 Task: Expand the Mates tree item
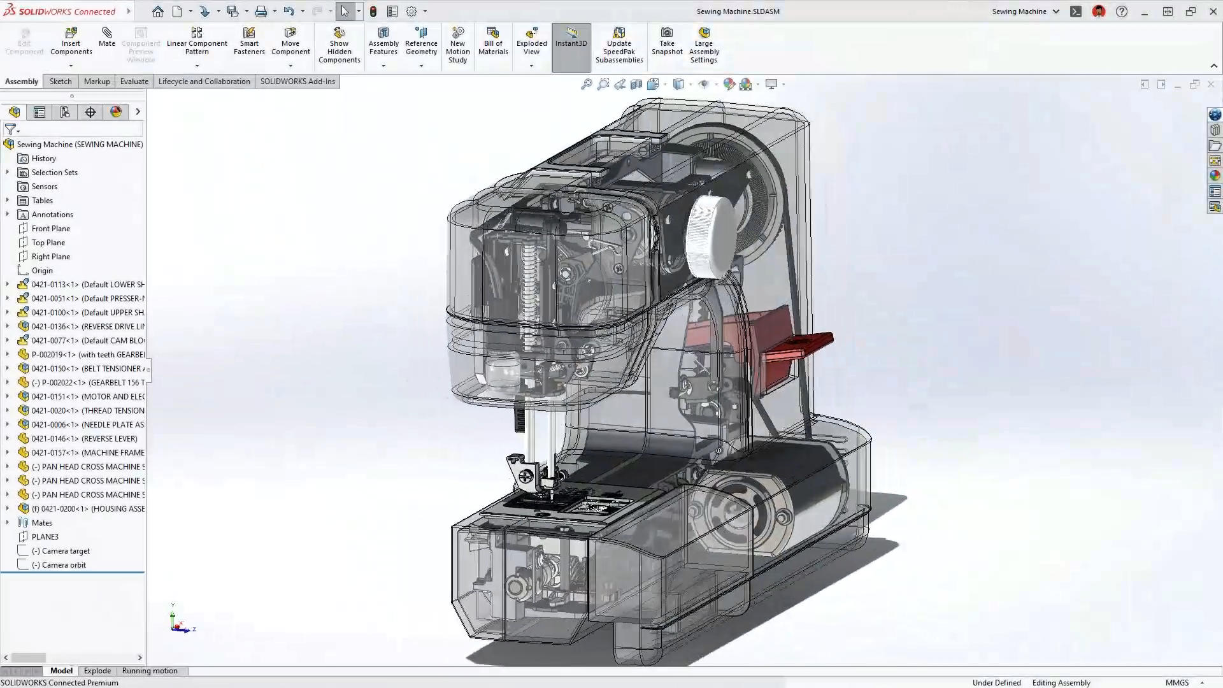tap(7, 522)
